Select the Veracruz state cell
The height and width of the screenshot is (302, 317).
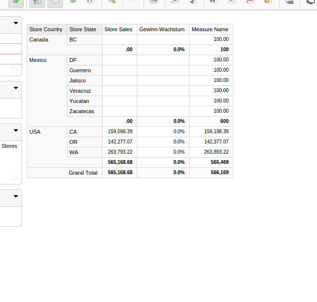[x=85, y=91]
